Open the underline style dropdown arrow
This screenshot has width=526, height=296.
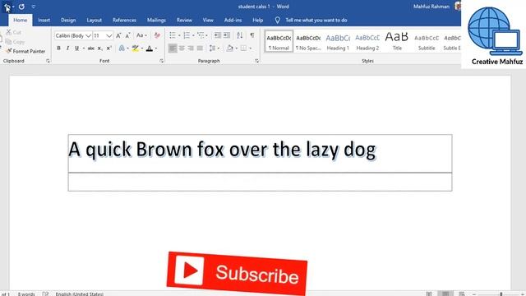(x=84, y=49)
